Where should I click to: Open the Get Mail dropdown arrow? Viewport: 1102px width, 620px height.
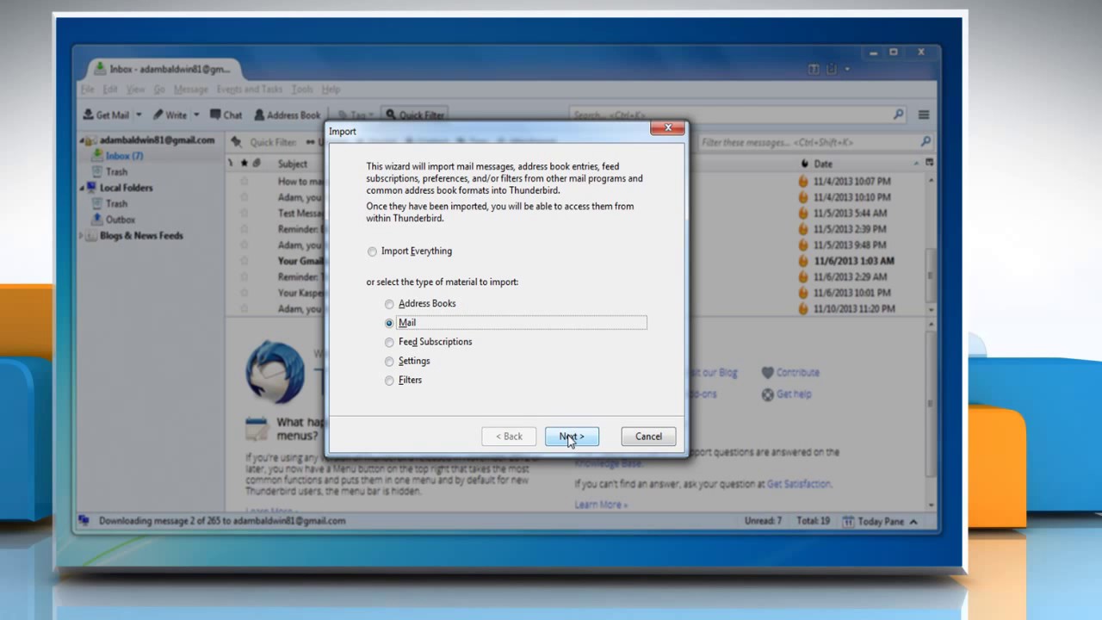tap(139, 115)
